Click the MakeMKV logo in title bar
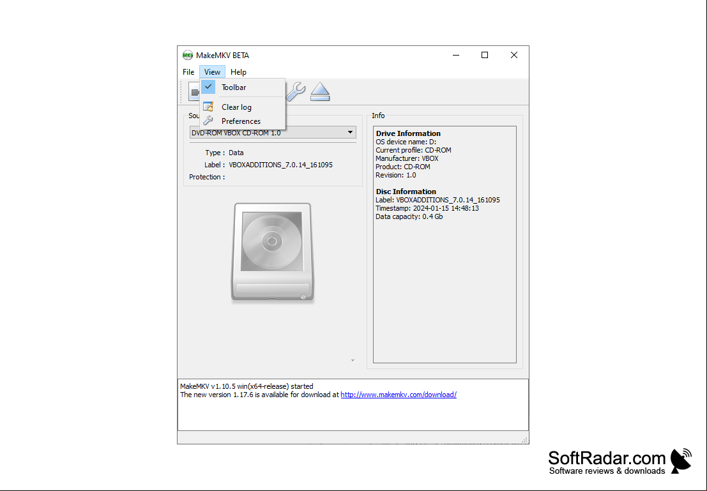The image size is (707, 491). point(188,56)
